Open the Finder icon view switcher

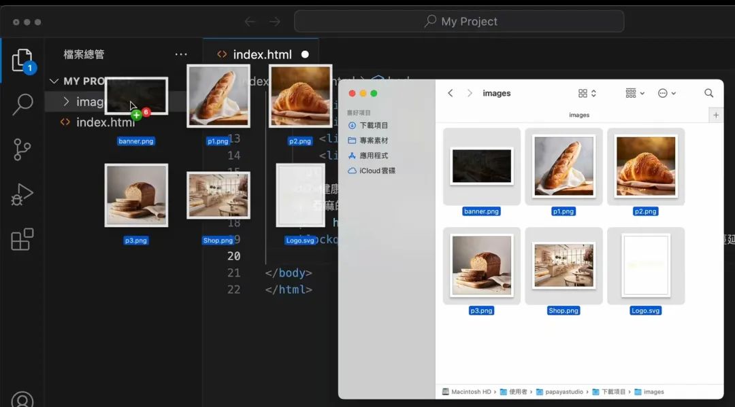click(x=587, y=93)
